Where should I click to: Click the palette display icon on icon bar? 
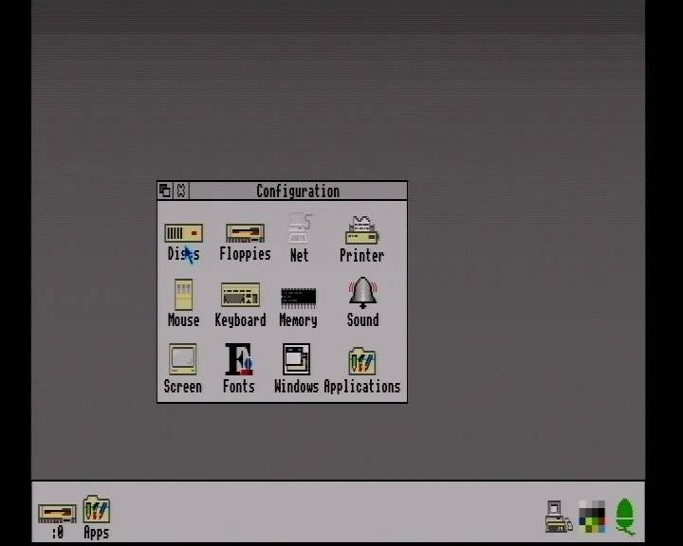pyautogui.click(x=592, y=517)
